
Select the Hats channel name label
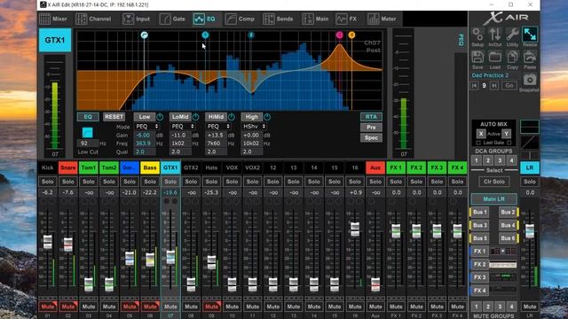pyautogui.click(x=211, y=167)
